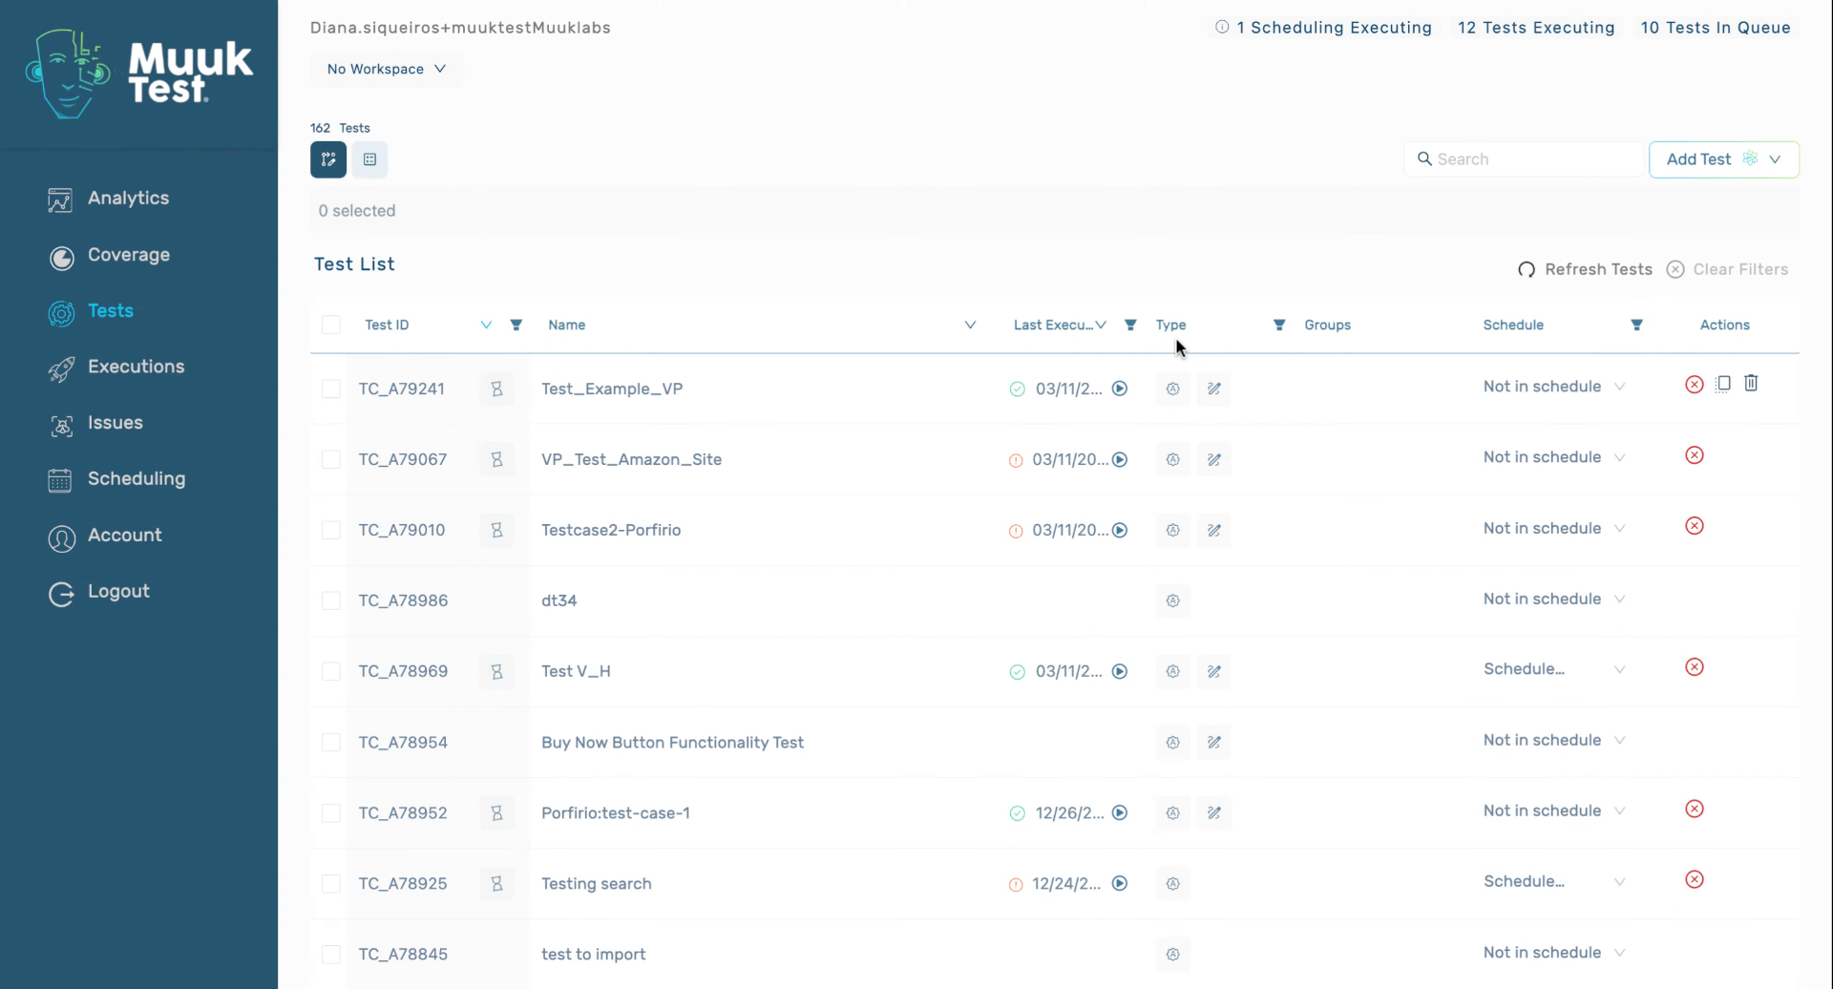The width and height of the screenshot is (1833, 989).
Task: Click red X action for Testing search
Action: click(x=1695, y=879)
